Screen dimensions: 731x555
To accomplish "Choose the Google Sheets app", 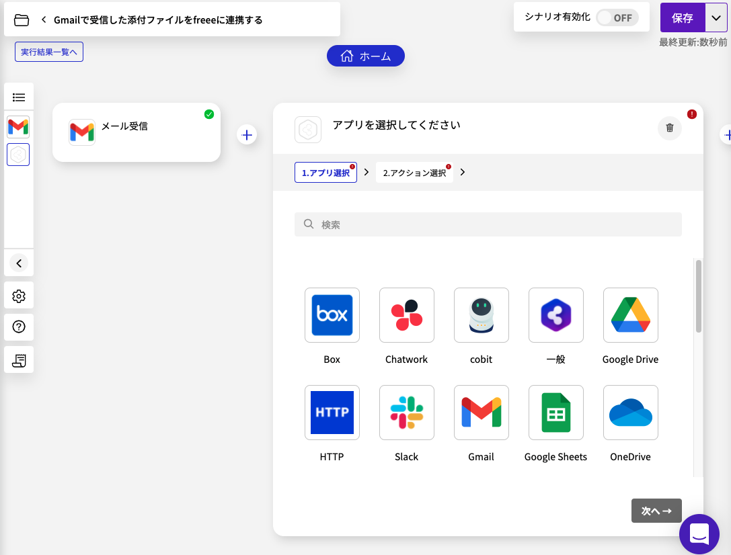I will click(x=555, y=413).
